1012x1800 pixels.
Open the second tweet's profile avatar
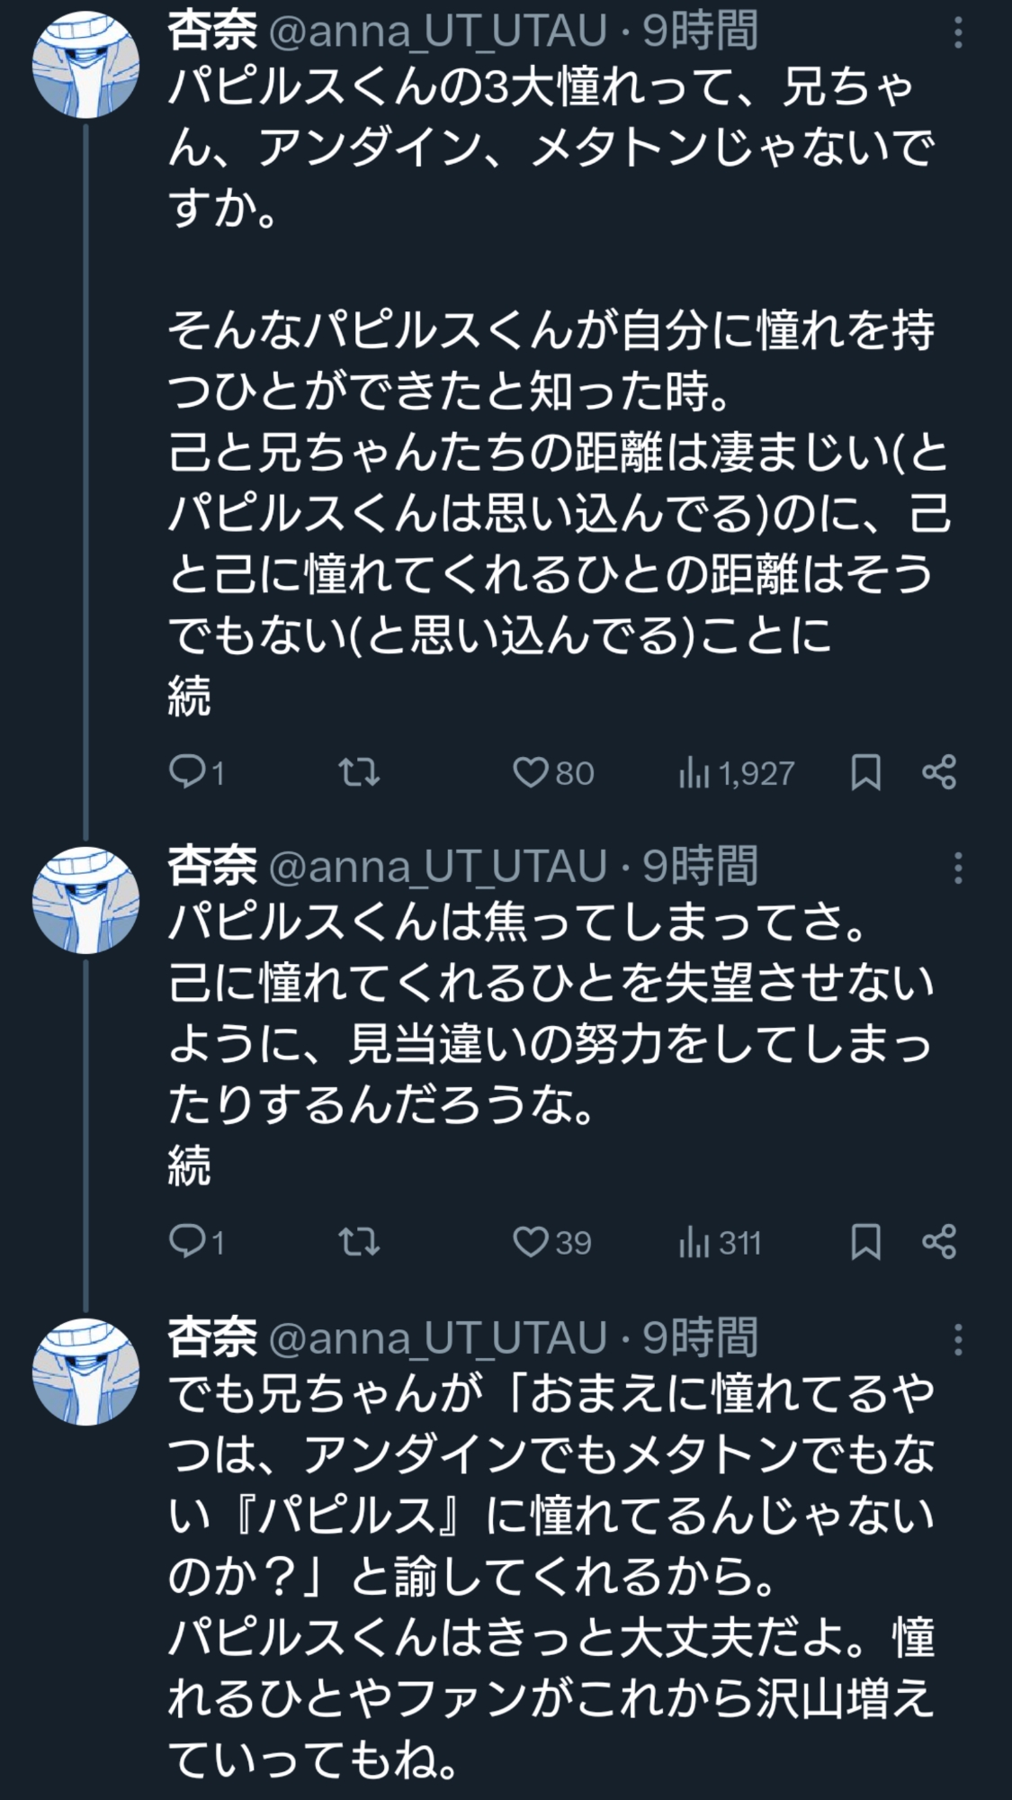(x=86, y=899)
